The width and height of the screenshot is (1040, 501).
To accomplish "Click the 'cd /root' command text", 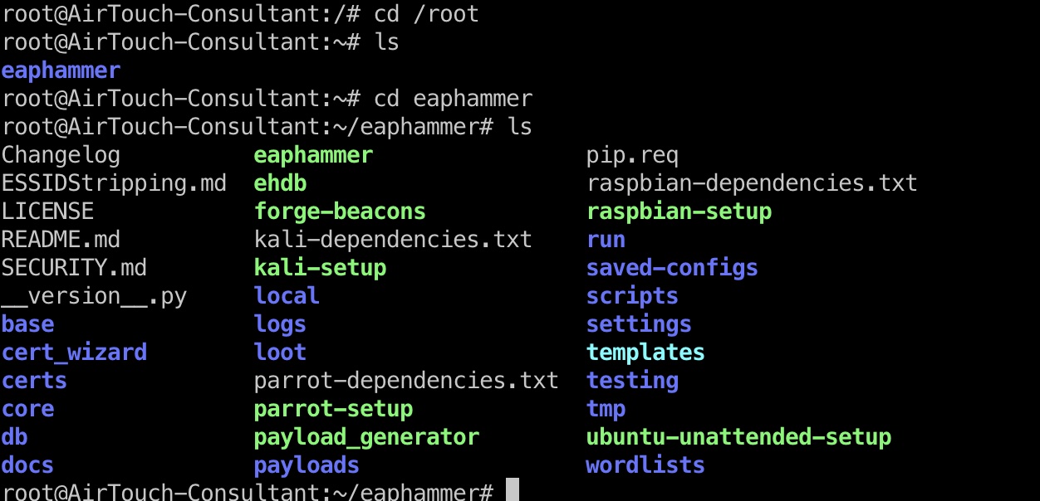I will point(426,15).
